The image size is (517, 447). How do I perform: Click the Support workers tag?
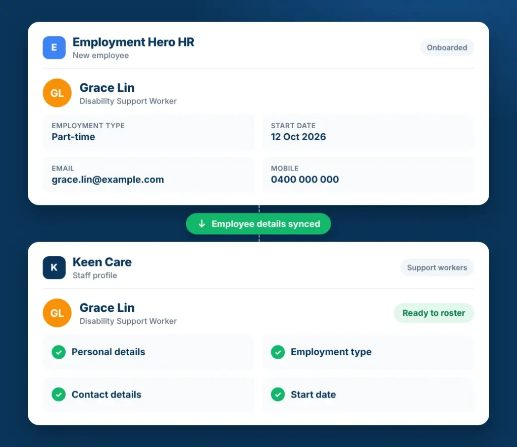(x=437, y=268)
